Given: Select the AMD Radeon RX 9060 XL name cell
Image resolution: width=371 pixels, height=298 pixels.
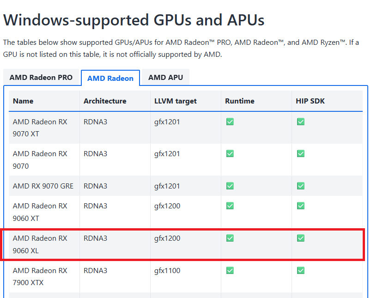Looking at the screenshot, I should coord(44,244).
